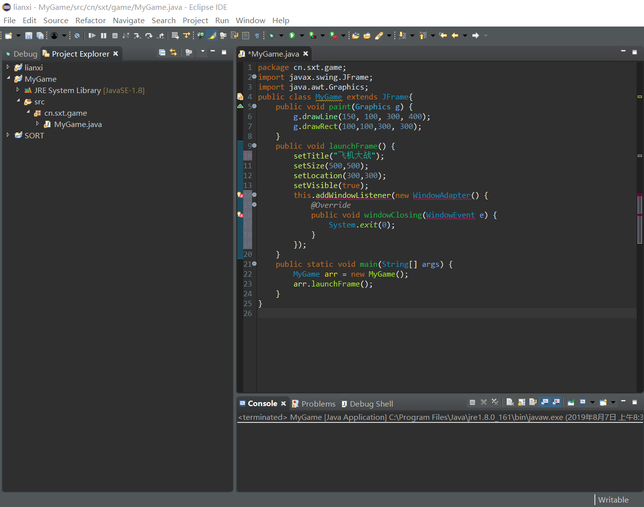Select MyGame.java in the project tree

[x=78, y=124]
